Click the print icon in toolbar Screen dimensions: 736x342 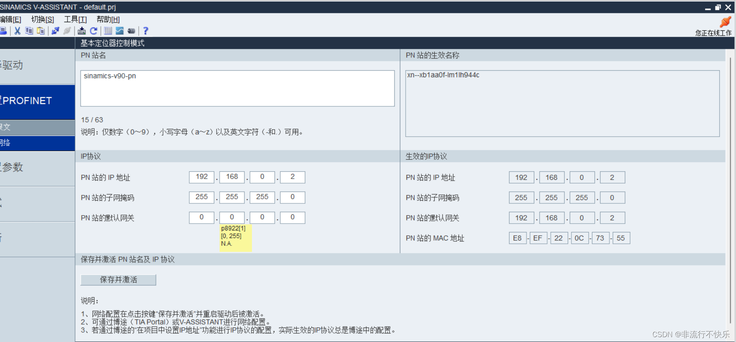pos(3,31)
